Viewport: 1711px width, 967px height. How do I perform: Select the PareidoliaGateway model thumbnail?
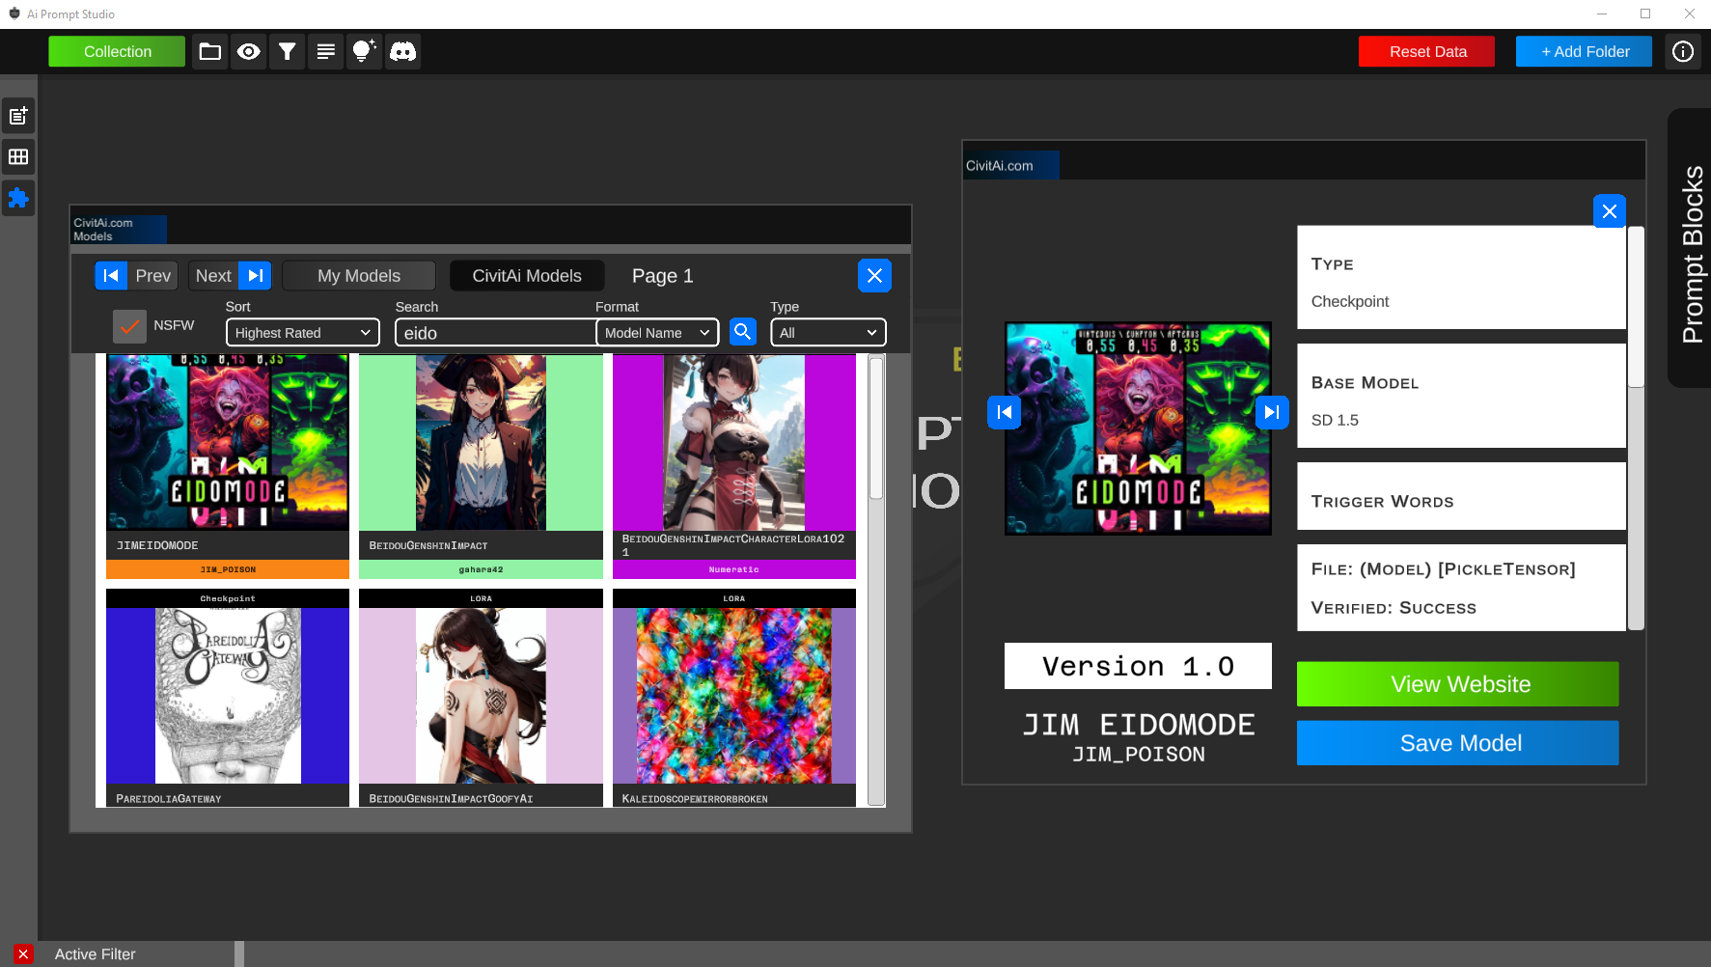(228, 695)
